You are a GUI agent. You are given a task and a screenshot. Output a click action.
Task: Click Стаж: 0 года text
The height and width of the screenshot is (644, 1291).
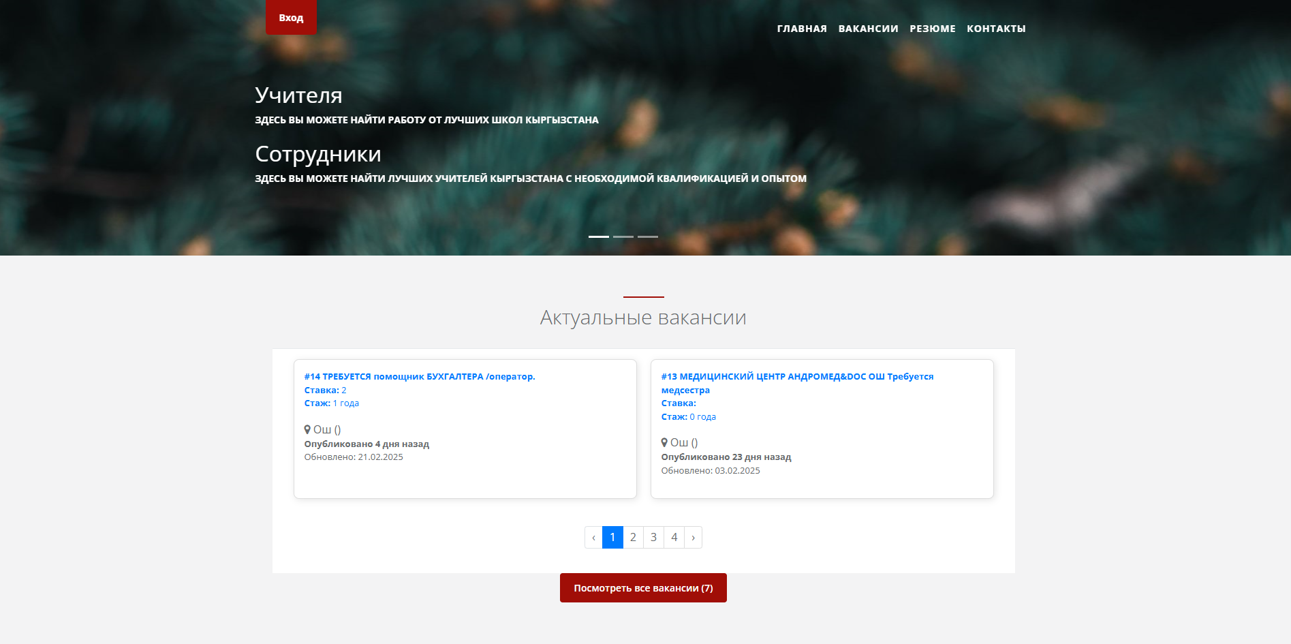(x=689, y=417)
